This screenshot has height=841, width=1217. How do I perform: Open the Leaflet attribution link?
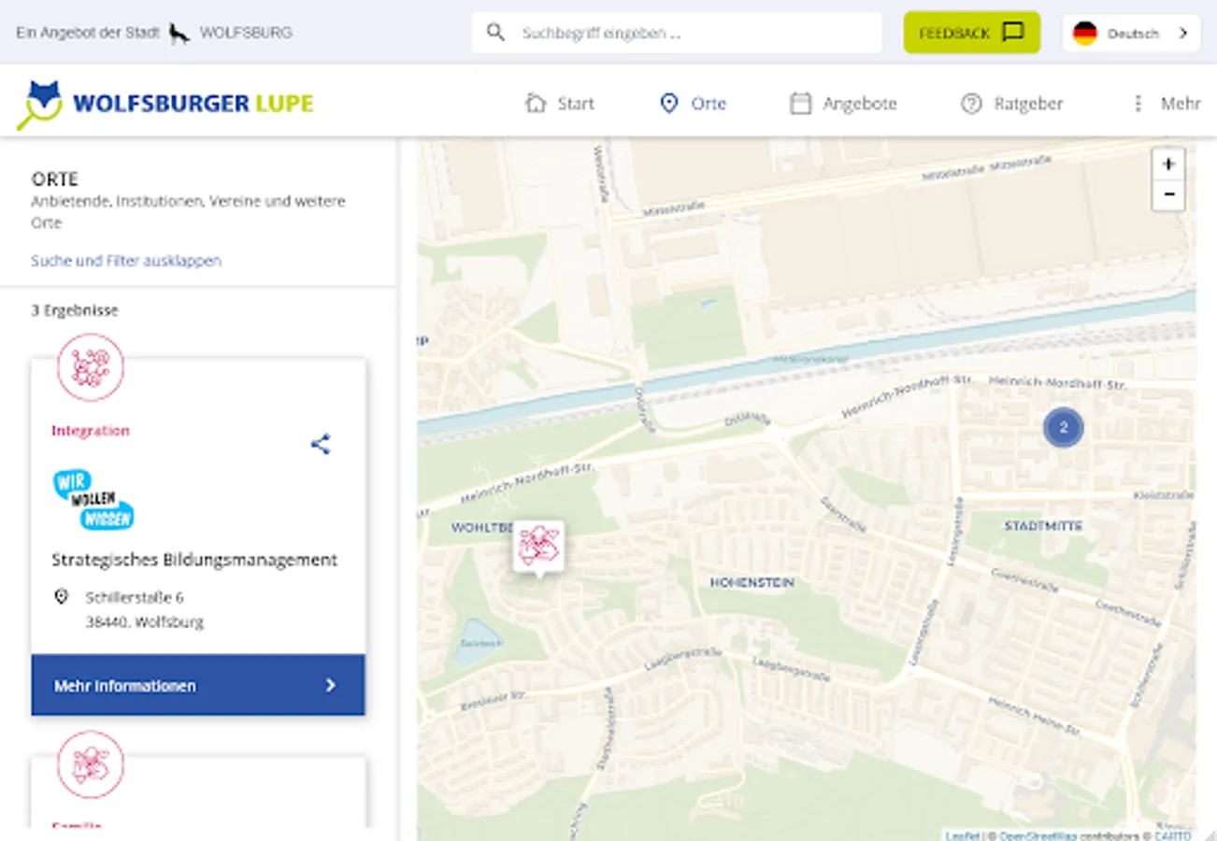pos(962,835)
